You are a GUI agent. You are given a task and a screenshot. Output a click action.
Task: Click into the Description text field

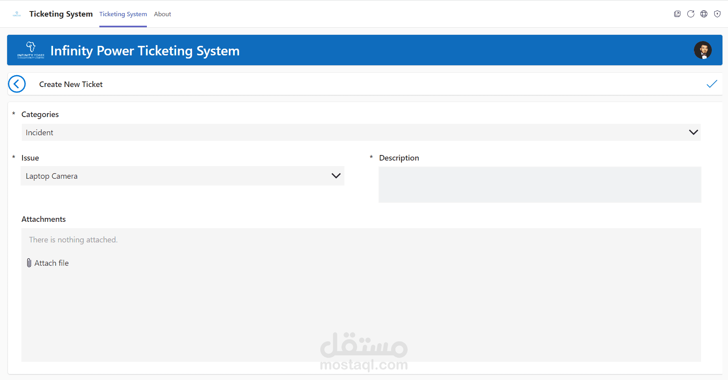coord(540,185)
